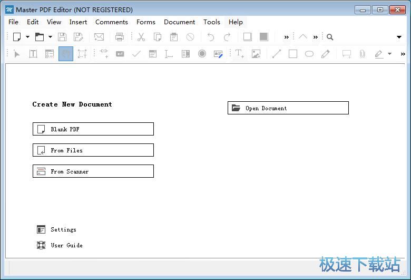Click the Print toolbar icon
Image resolution: width=411 pixels, height=280 pixels.
[120, 37]
